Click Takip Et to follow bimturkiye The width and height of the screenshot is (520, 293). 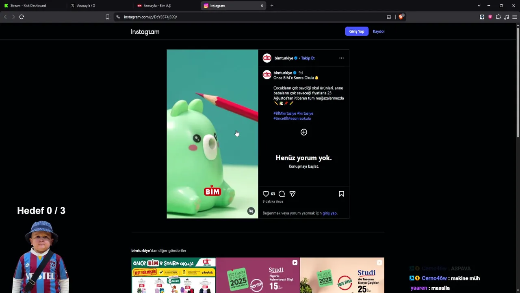[x=308, y=58]
